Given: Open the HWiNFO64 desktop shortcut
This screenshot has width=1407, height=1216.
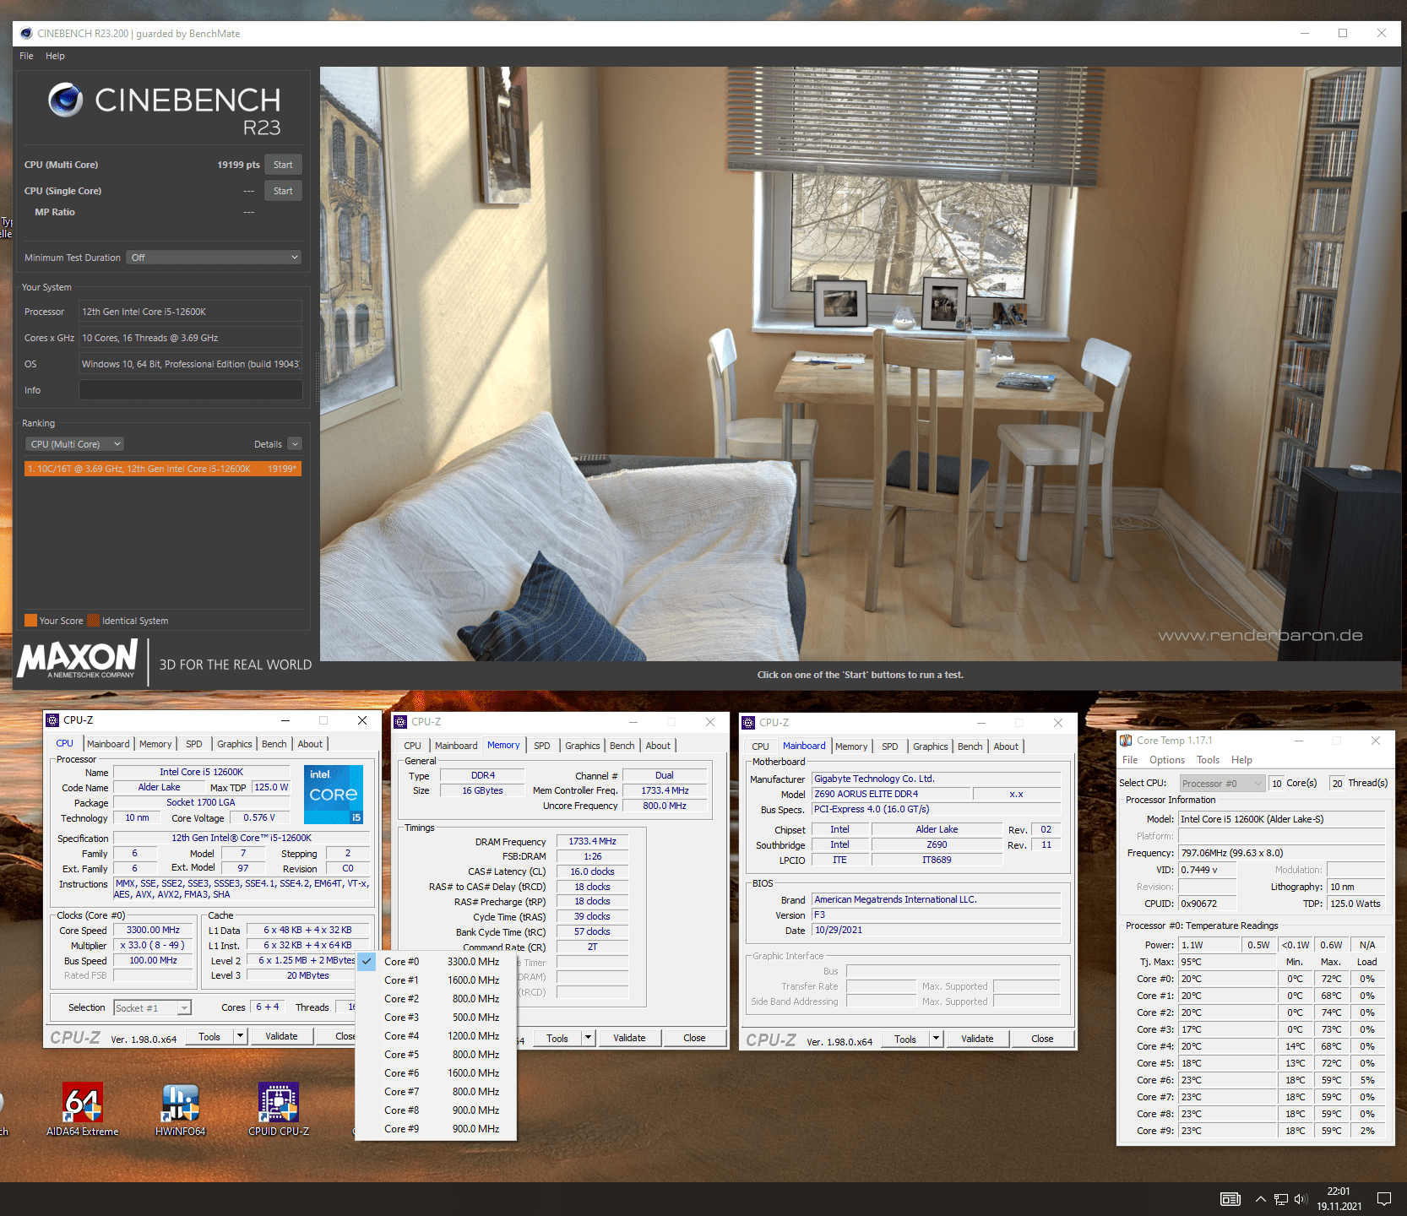Looking at the screenshot, I should click(181, 1109).
